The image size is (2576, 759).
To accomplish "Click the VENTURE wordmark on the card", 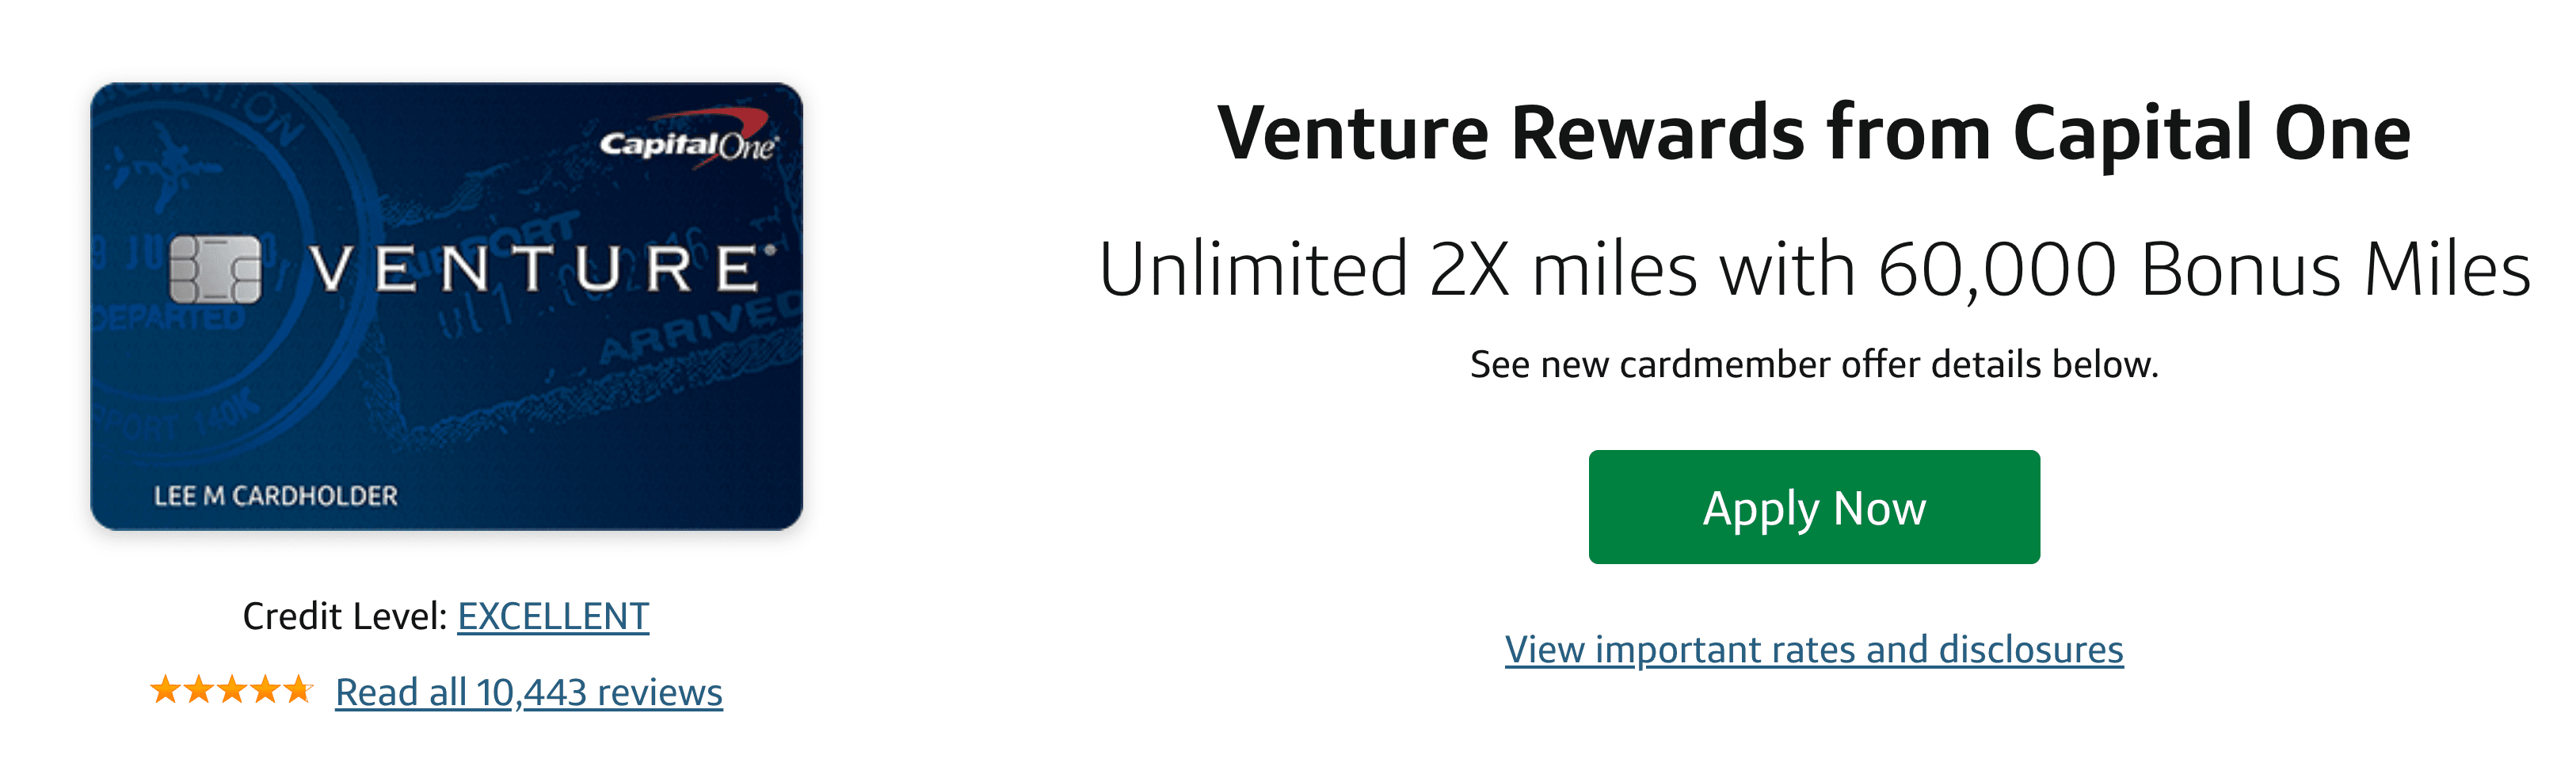I will point(540,269).
